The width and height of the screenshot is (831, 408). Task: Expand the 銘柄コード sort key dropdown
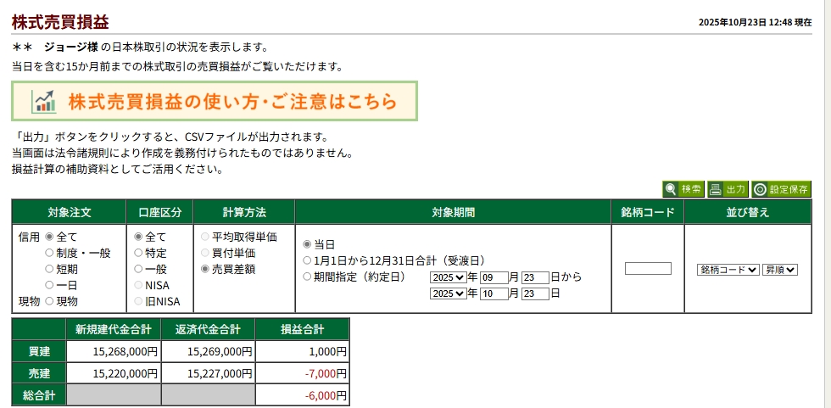point(728,269)
